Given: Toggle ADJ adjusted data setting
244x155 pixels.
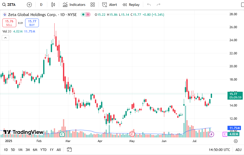Looking at the screenshot, I should coord(238,150).
